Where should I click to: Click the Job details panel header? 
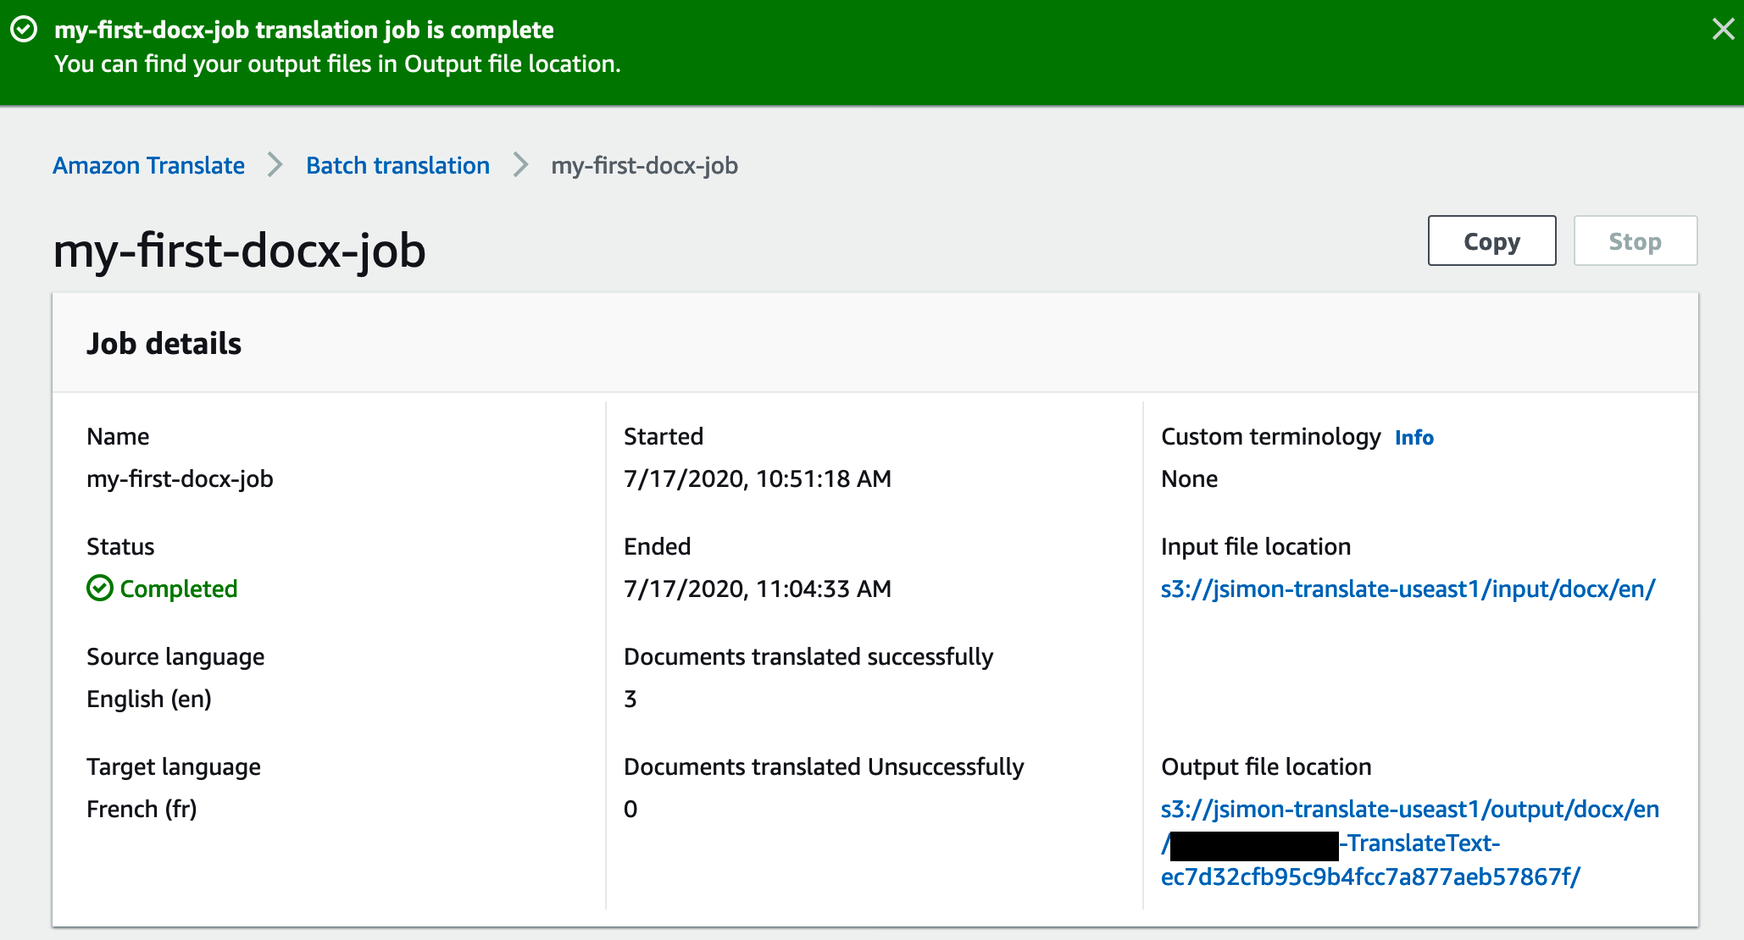(x=164, y=344)
